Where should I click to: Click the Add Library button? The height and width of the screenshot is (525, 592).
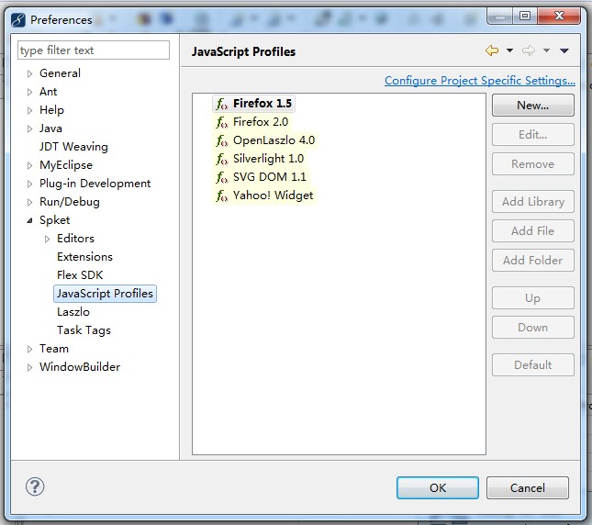[533, 202]
